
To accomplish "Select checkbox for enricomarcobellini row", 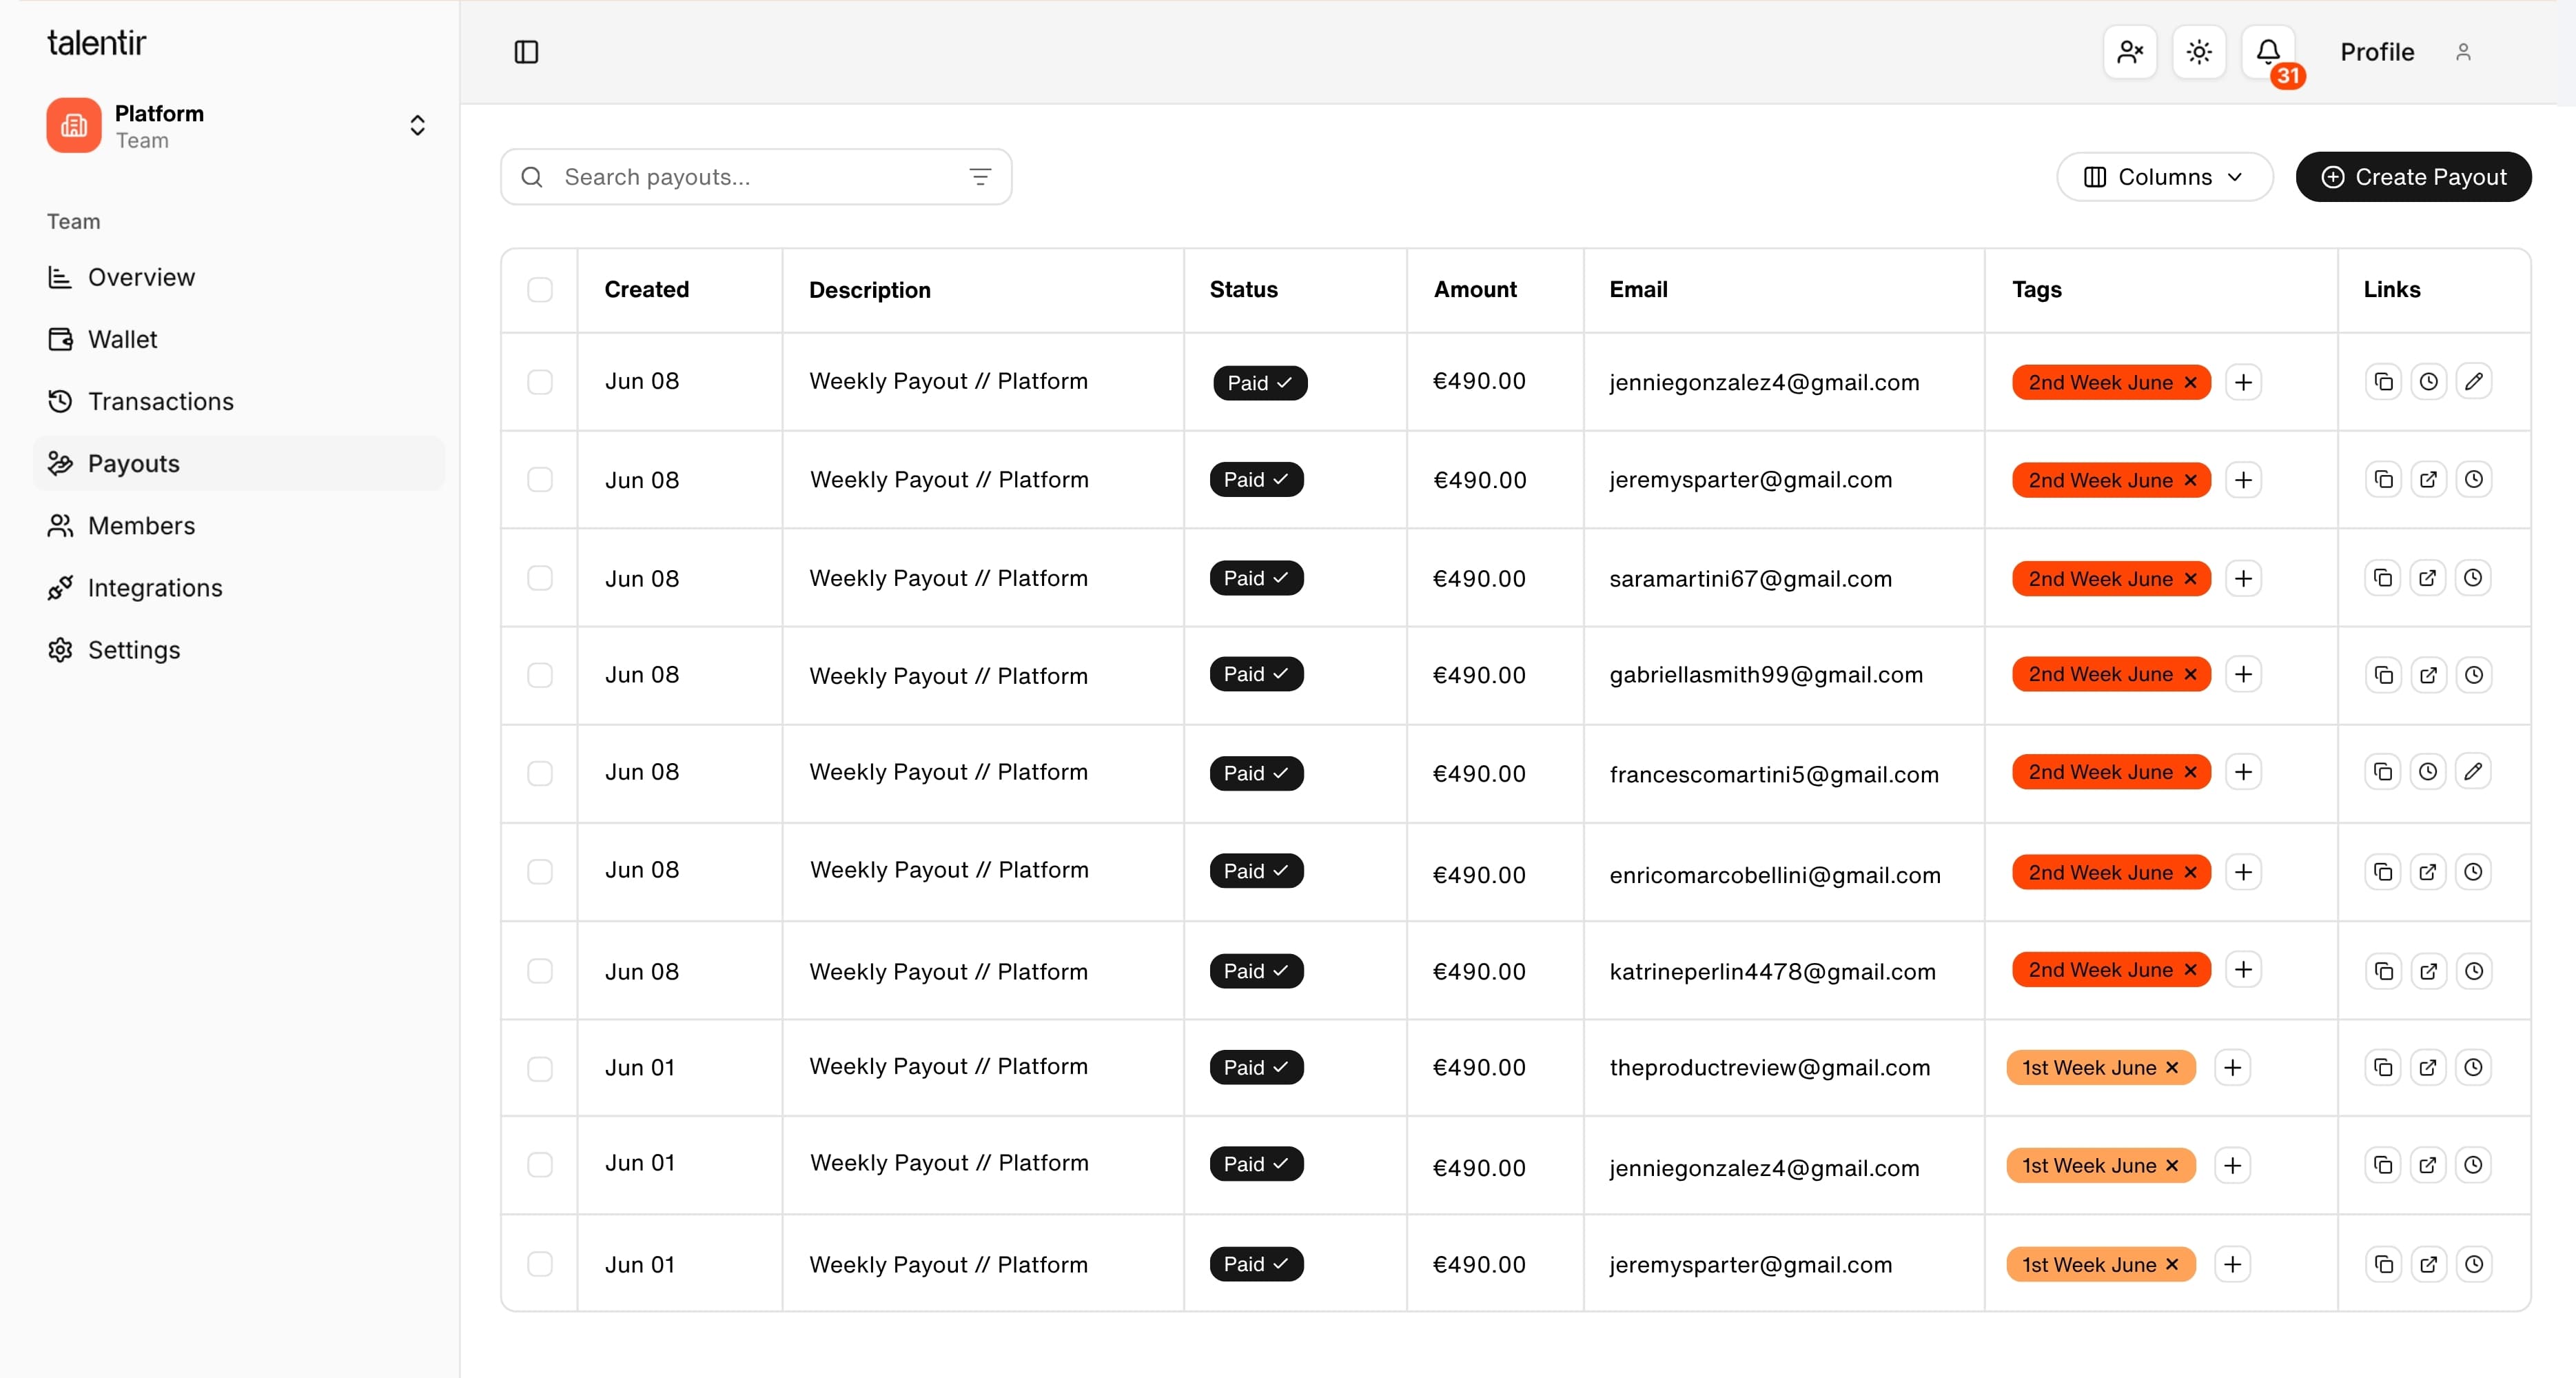I will (540, 871).
